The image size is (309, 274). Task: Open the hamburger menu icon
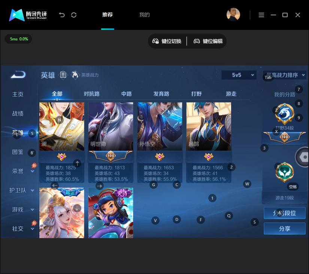[261, 15]
